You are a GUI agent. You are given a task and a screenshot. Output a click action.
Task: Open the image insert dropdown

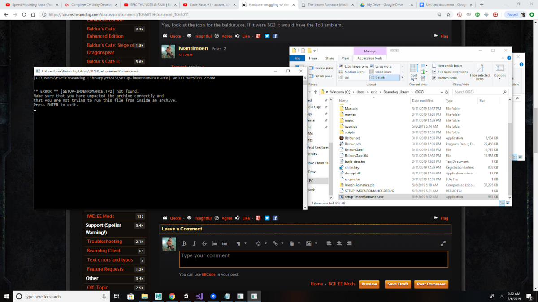311,243
